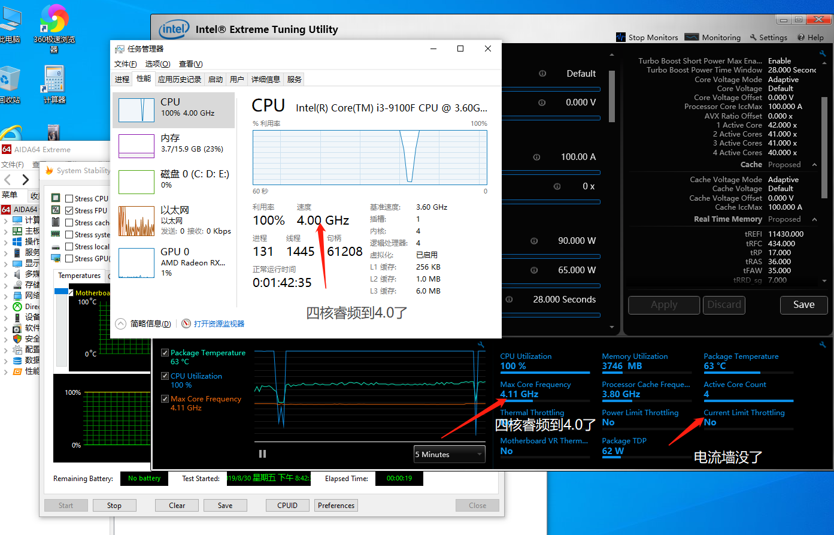This screenshot has width=834, height=535.
Task: Uncheck the Stress FPU checkbox
Action: pos(69,210)
